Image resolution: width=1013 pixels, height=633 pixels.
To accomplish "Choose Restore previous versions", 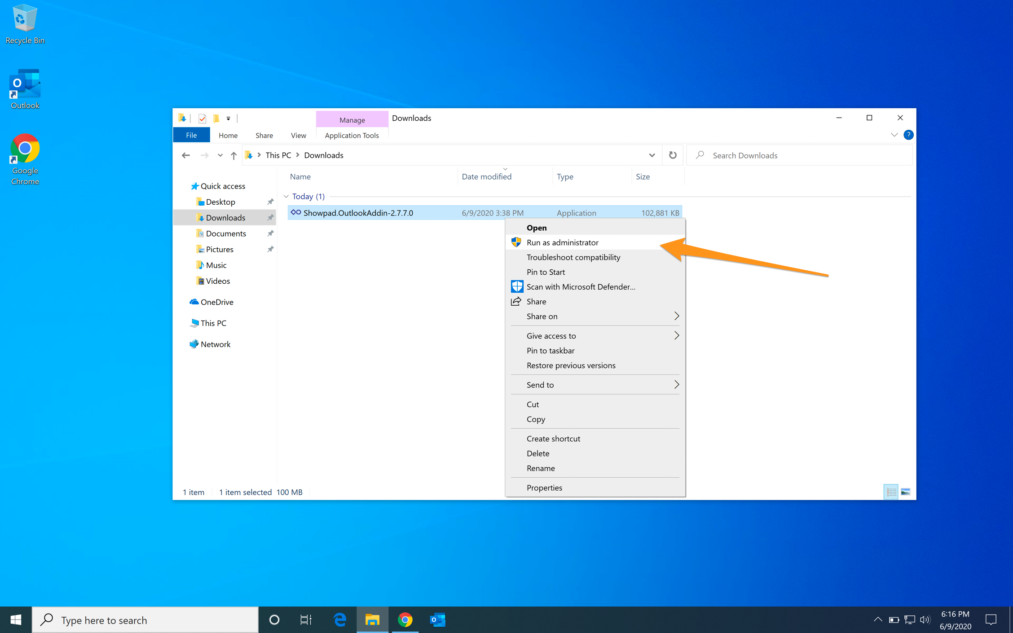I will tap(595, 365).
